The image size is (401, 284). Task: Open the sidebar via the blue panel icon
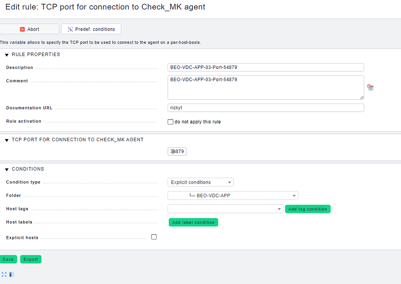[x=11, y=274]
